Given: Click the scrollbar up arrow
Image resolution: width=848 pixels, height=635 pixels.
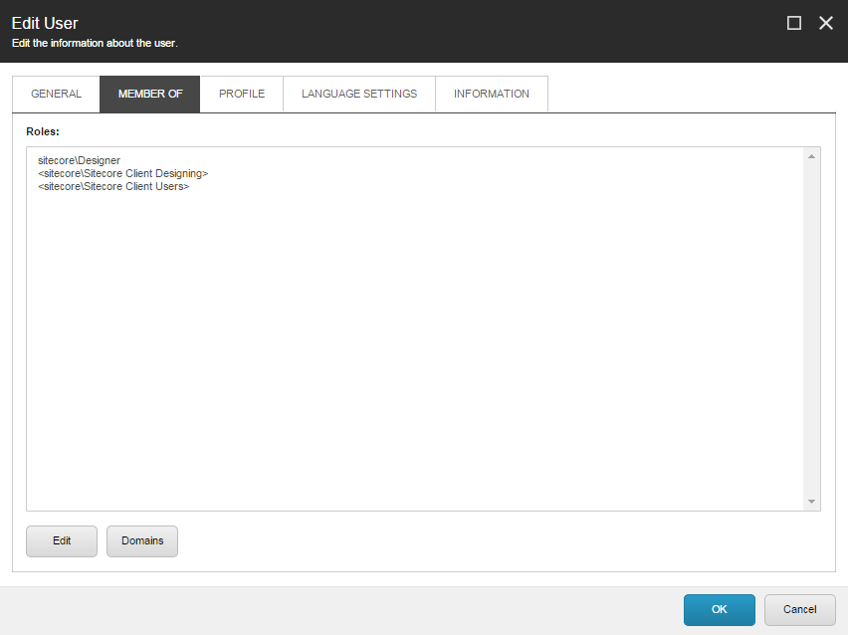Looking at the screenshot, I should 812,155.
